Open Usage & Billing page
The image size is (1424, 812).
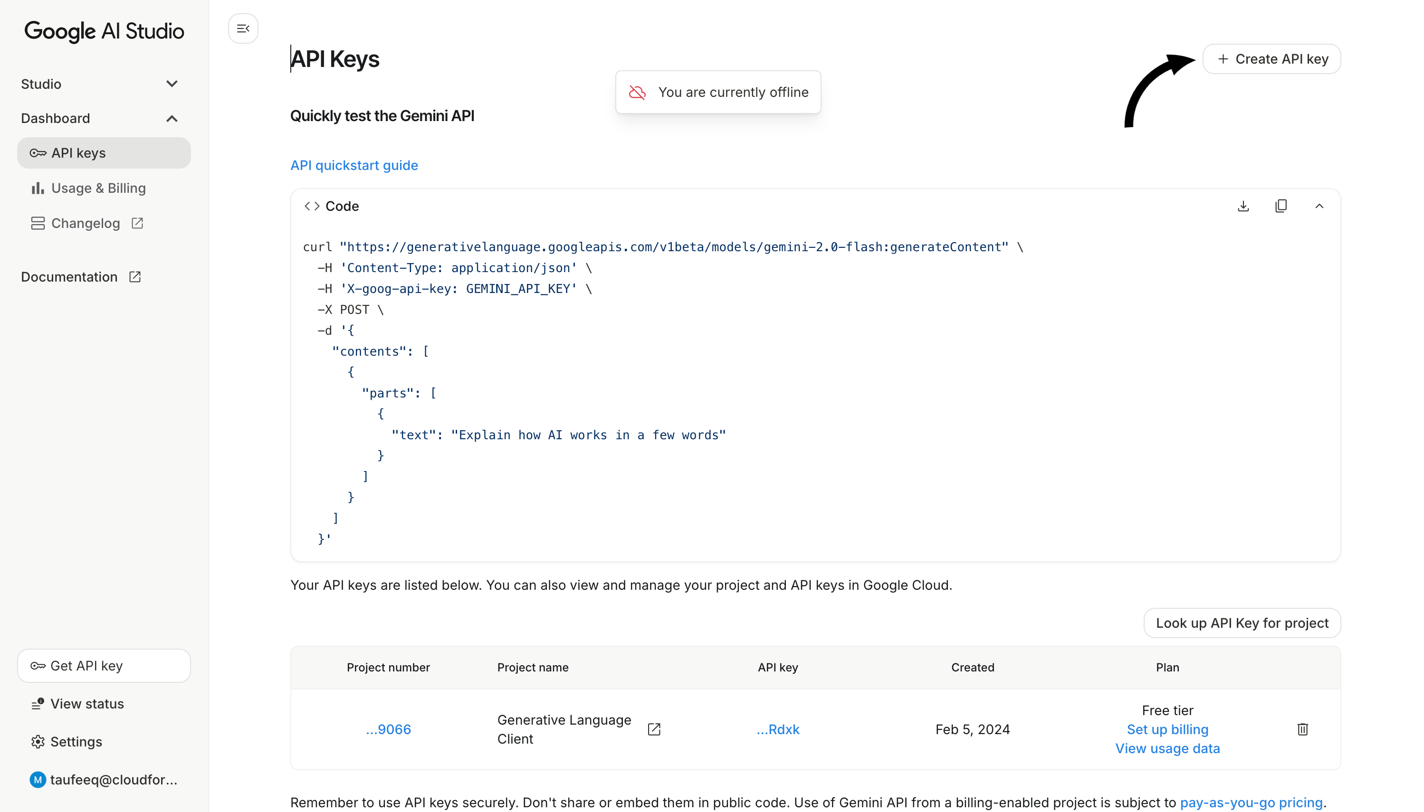98,188
